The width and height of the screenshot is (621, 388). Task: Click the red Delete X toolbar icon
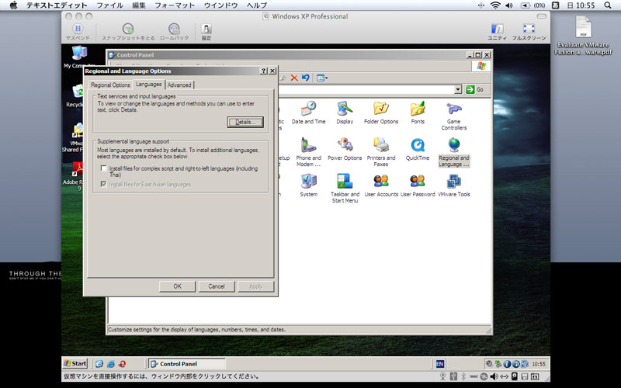tap(294, 78)
